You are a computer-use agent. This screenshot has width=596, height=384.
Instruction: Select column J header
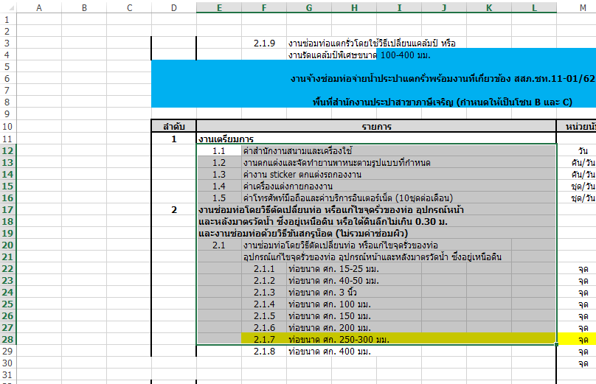pyautogui.click(x=444, y=7)
